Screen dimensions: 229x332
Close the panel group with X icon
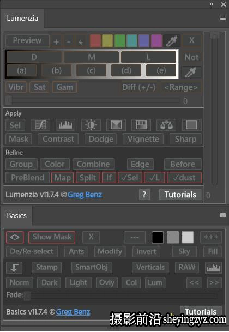coord(224,4)
